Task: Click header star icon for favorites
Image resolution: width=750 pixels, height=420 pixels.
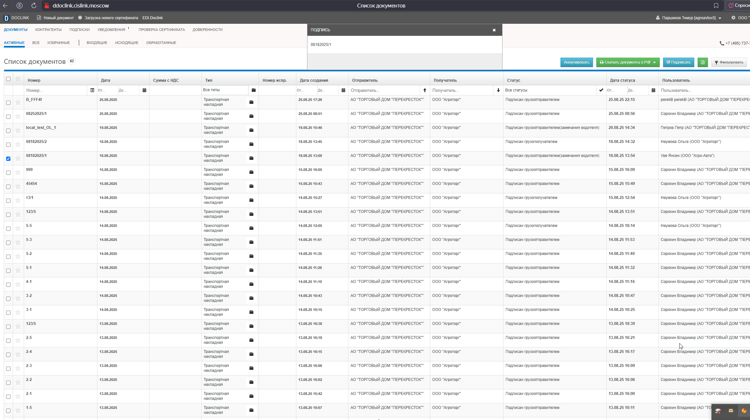Action: tap(18, 78)
